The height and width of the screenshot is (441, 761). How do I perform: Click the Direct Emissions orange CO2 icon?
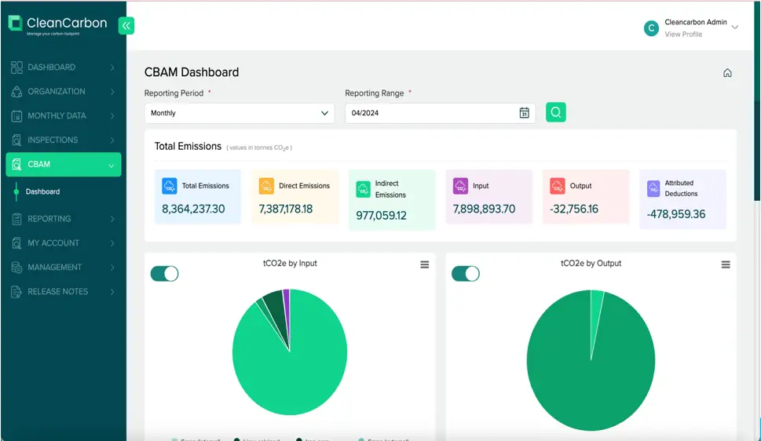[266, 186]
